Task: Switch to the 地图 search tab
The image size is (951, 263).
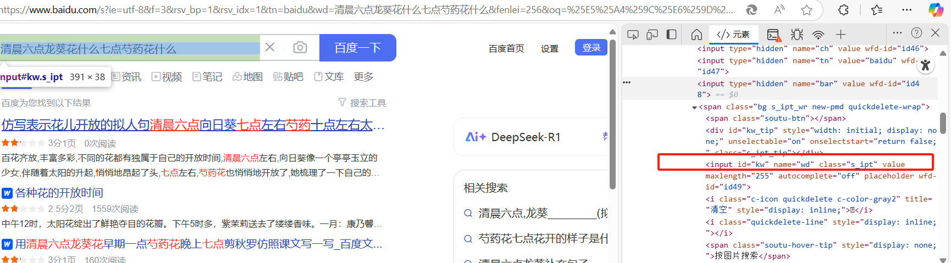Action: [x=248, y=77]
